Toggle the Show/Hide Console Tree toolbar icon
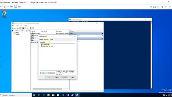This screenshot has height=97, width=172. coord(20,28)
